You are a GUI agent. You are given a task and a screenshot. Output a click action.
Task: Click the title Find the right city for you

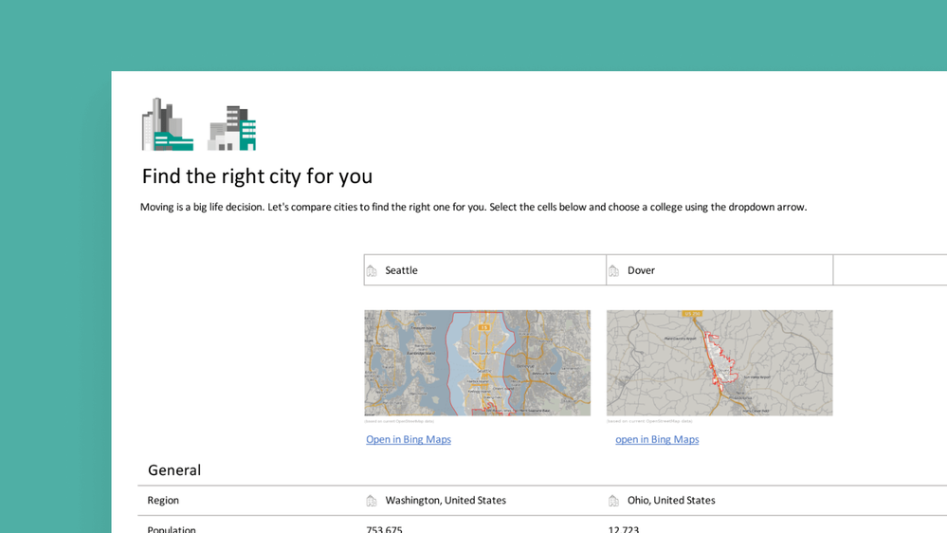pos(257,176)
